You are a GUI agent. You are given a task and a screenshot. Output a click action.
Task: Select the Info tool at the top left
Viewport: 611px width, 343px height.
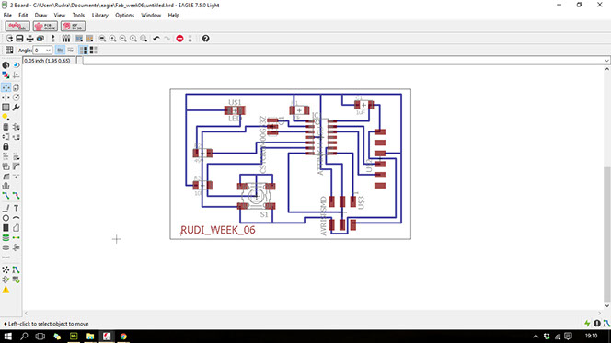tap(6, 65)
